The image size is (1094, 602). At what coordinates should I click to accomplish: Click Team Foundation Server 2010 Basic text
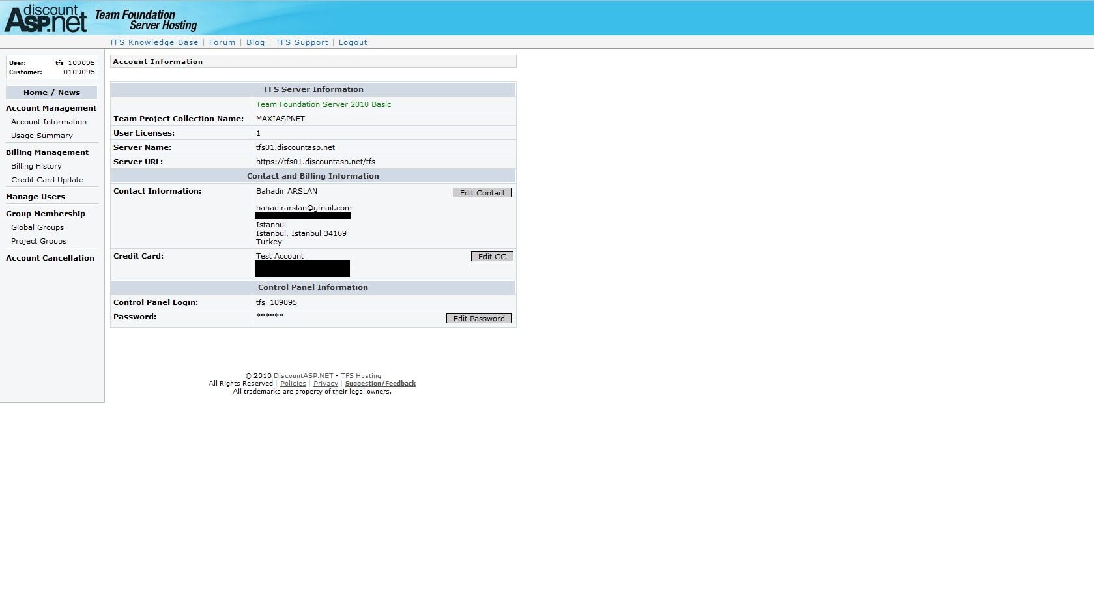324,104
